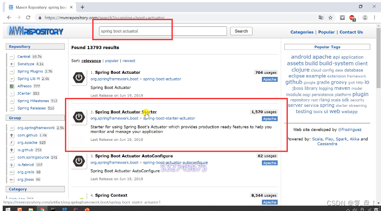Screen dimensions: 381x211
Task: Filter by org.springframework group
Action: coord(36,128)
